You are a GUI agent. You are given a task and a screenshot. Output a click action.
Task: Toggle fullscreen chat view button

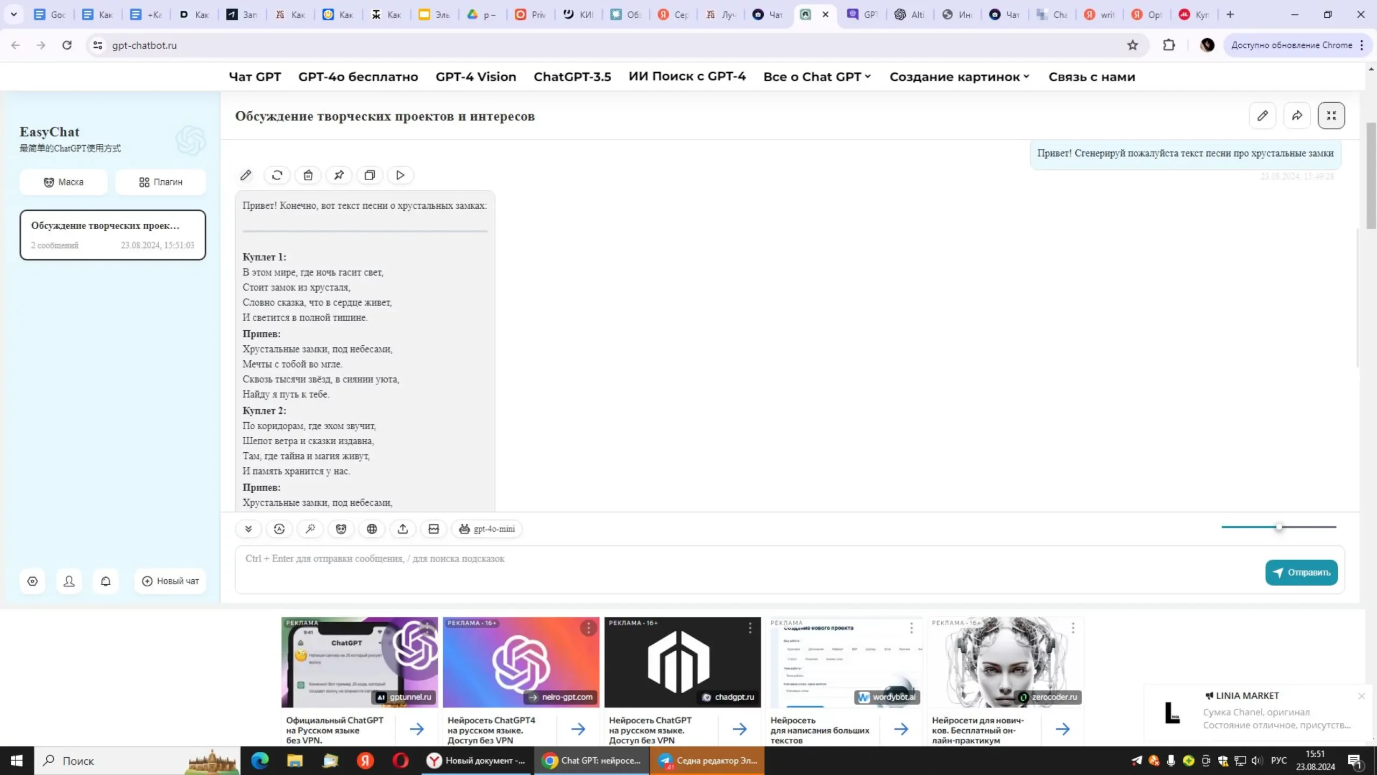coord(1331,116)
